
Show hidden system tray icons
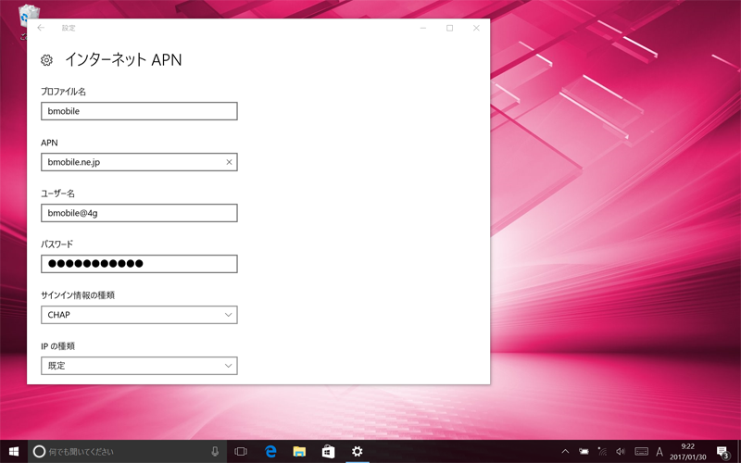coord(565,452)
